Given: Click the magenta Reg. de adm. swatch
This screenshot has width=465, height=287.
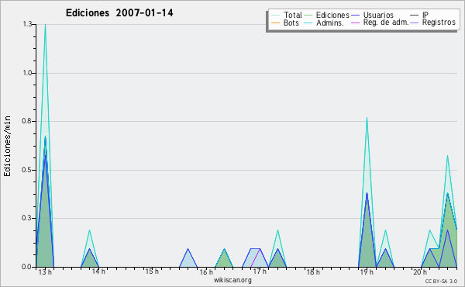Looking at the screenshot, I should [x=355, y=22].
